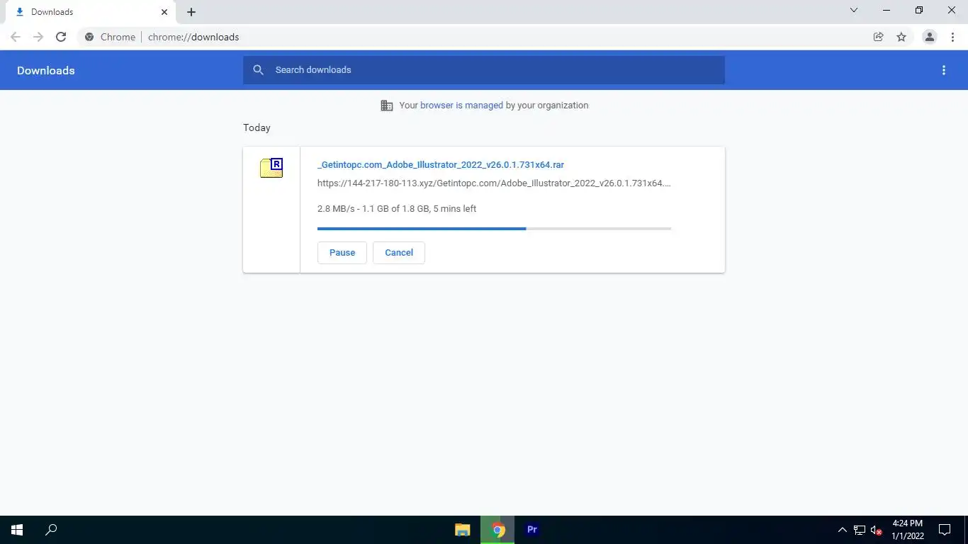The width and height of the screenshot is (968, 544).
Task: Open the Windows Start menu
Action: pos(17,530)
